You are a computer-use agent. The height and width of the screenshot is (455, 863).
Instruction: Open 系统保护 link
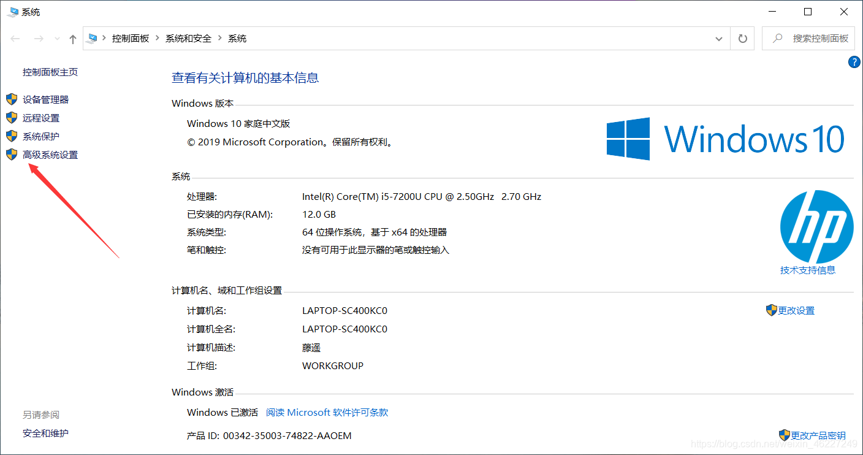coord(41,136)
